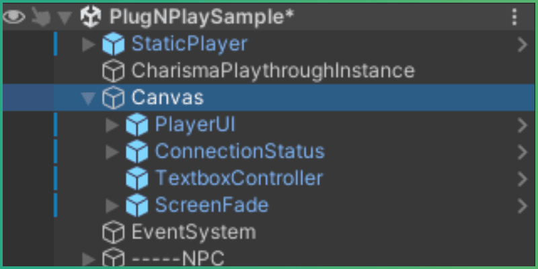538x269 pixels.
Task: Collapse the Canvas tree arrow
Action: (x=88, y=98)
